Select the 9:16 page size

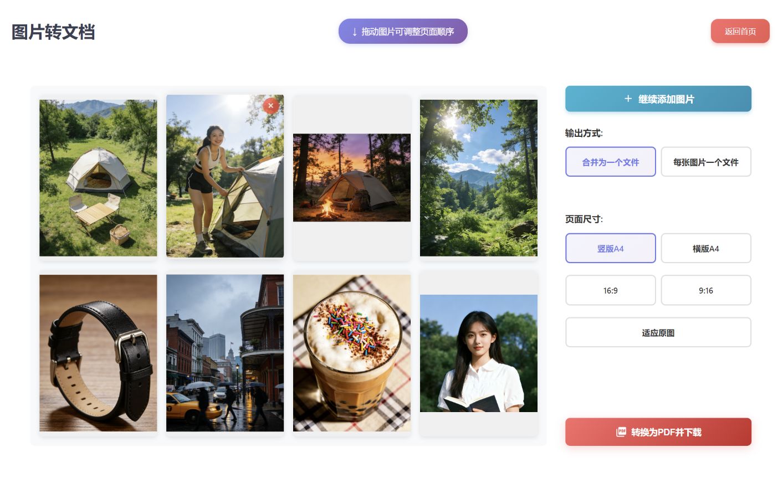pos(706,290)
